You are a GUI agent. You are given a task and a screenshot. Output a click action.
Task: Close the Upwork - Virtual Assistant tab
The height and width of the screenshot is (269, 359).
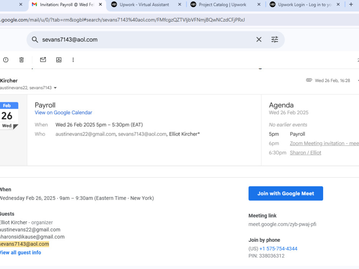pyautogui.click(x=179, y=4)
